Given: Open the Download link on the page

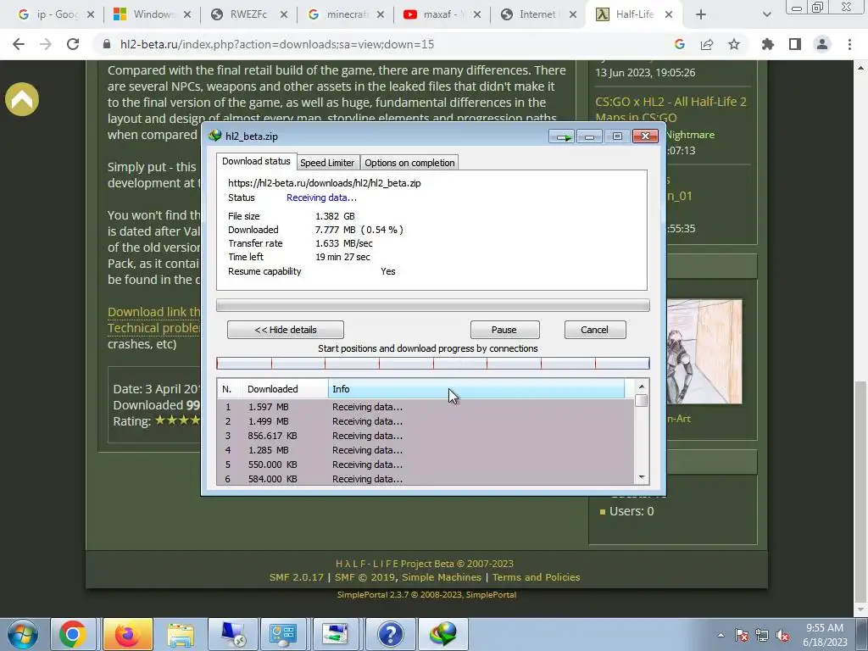Looking at the screenshot, I should pyautogui.click(x=154, y=312).
